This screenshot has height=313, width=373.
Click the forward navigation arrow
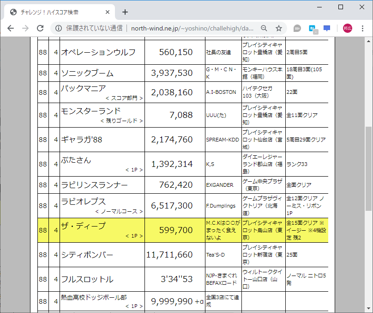(25, 28)
